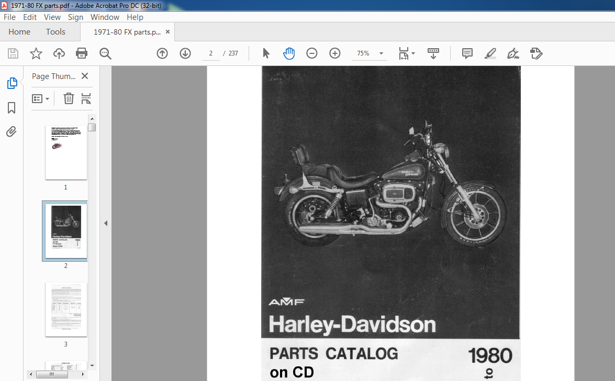The height and width of the screenshot is (381, 615).
Task: Open Bookmarks panel
Action: pyautogui.click(x=12, y=108)
